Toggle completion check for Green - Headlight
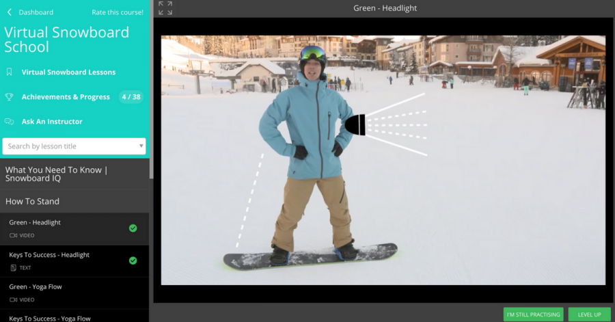The image size is (615, 322). point(133,228)
